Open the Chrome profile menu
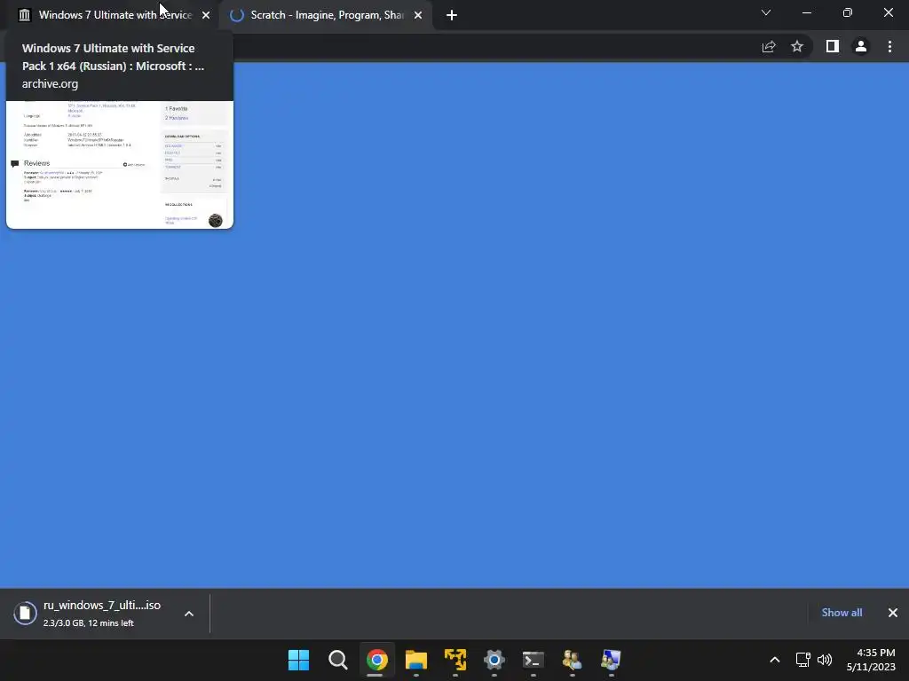The width and height of the screenshot is (909, 681). point(861,46)
